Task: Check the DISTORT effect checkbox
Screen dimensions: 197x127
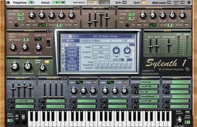Action: coord(63,48)
